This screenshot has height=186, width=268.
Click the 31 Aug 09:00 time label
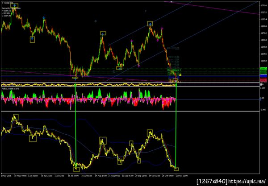(114, 176)
